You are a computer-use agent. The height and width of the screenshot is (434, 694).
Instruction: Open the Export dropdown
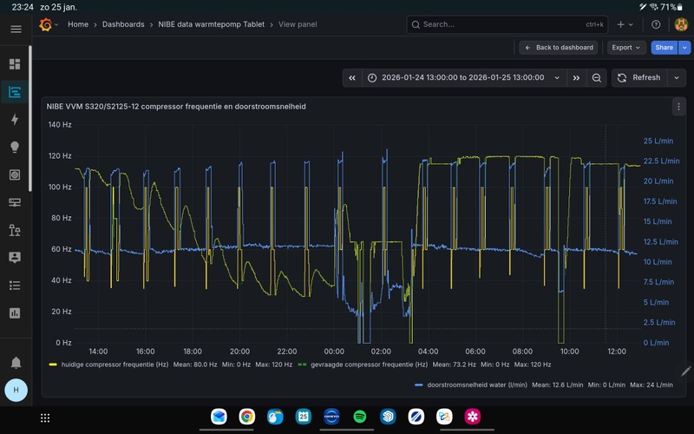tap(625, 48)
